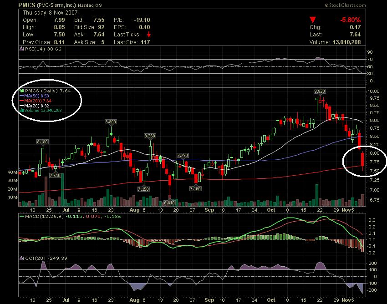Image resolution: width=387 pixels, height=304 pixels.
Task: Click the company name (PMC-Sierra, Inc.)
Action: pyautogui.click(x=56, y=5)
